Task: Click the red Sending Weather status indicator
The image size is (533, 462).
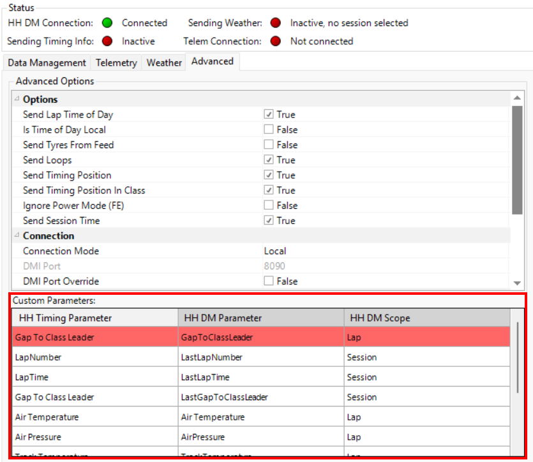Action: 275,23
